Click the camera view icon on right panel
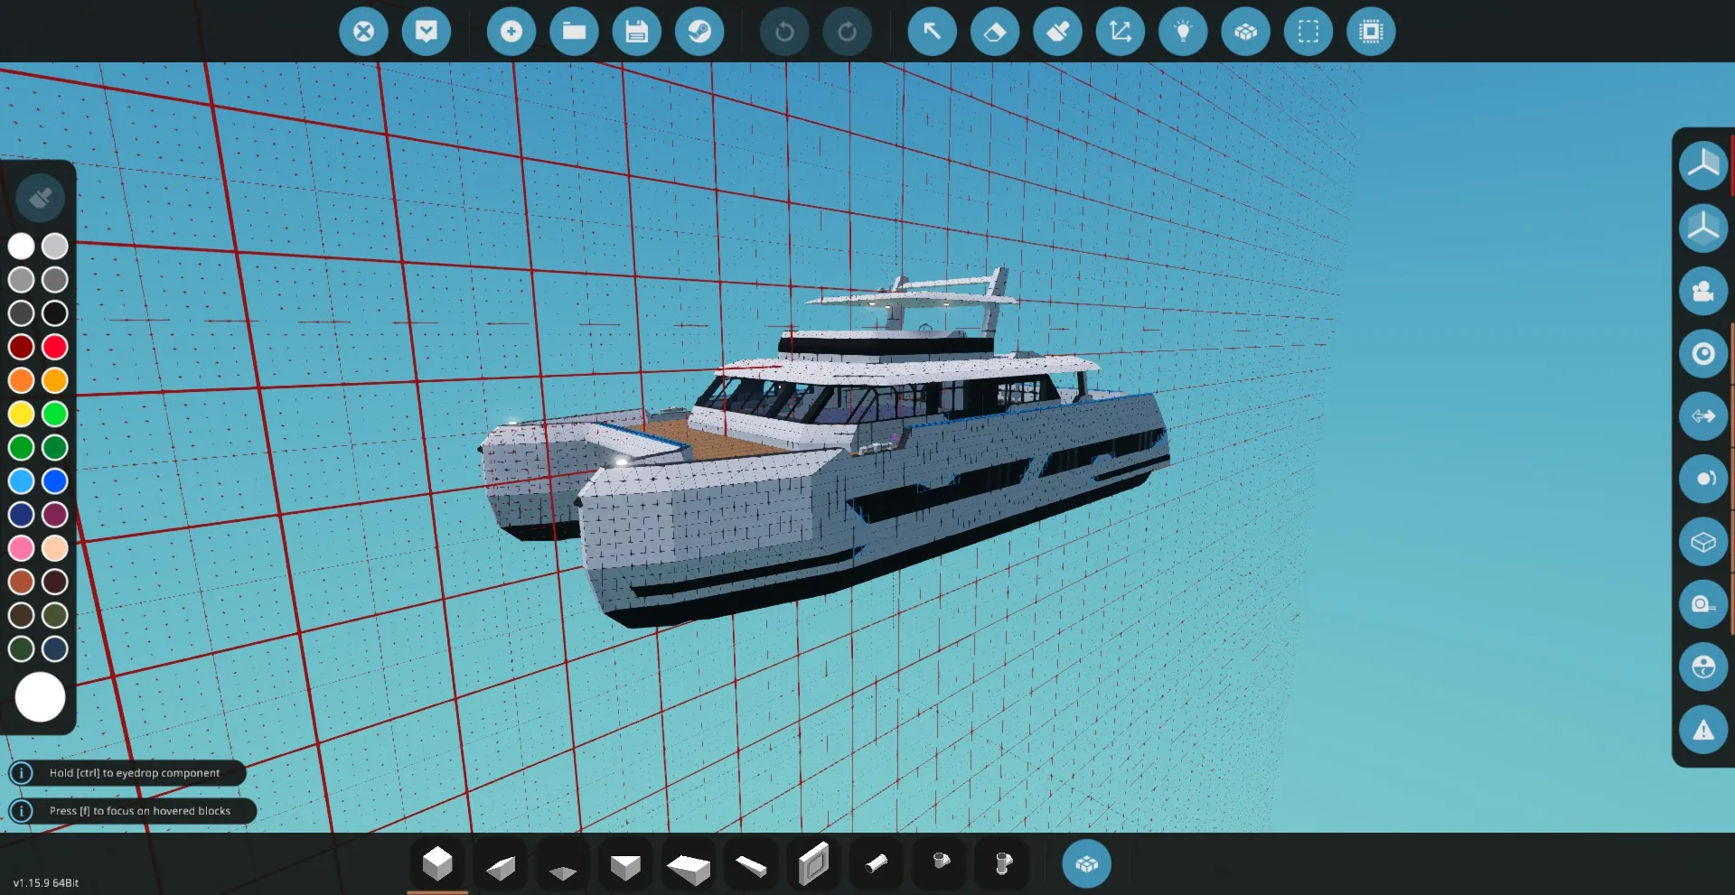The image size is (1735, 895). (1702, 291)
